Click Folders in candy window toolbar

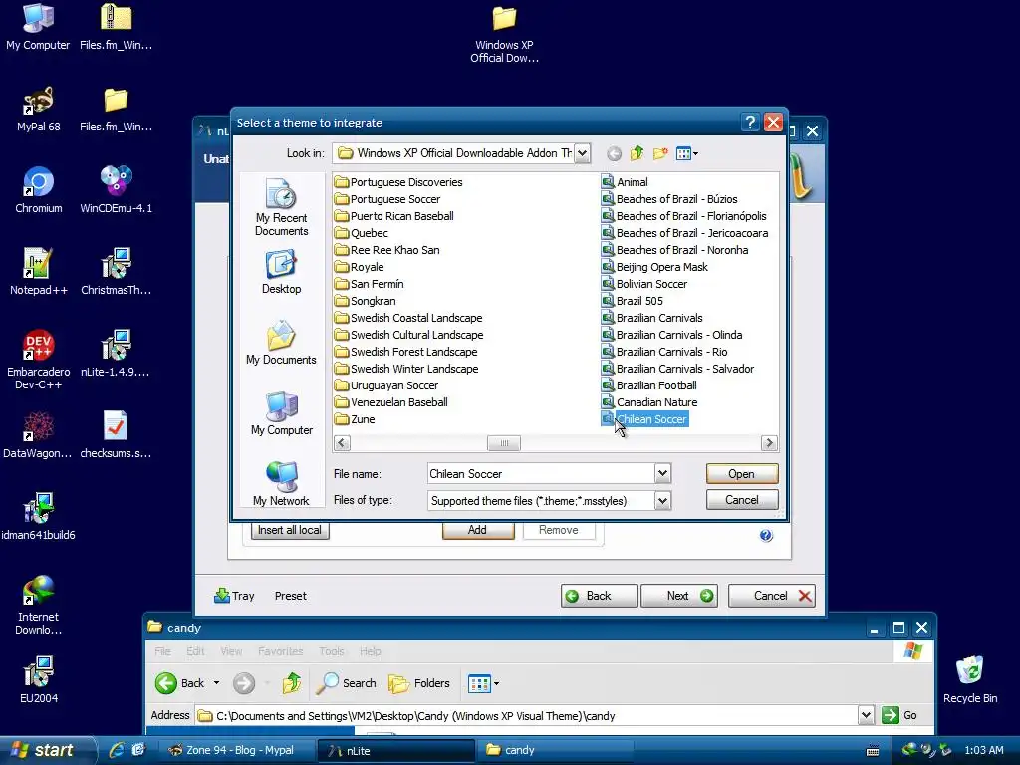[419, 683]
